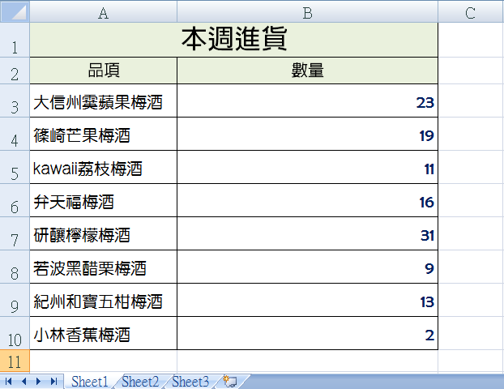
Task: Click cell kawaii荔枝梅酒
Action: pyautogui.click(x=103, y=167)
